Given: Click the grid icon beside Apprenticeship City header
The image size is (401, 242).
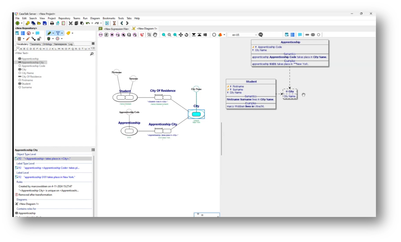Looking at the screenshot, I should pos(93,150).
